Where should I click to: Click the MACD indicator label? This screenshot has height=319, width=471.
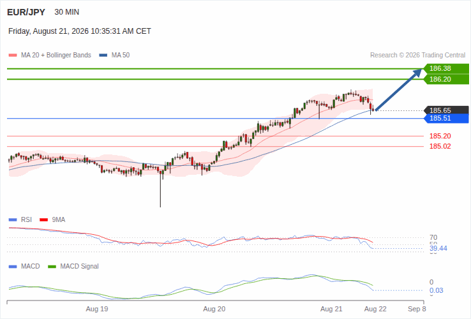tap(31, 267)
